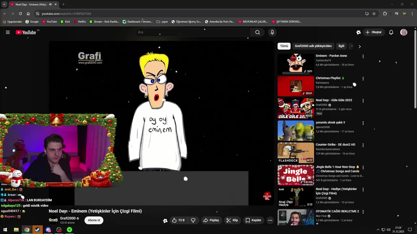The width and height of the screenshot is (417, 234).
Task: Open options for Eminem - Pardon Anne video
Action: coord(363,56)
